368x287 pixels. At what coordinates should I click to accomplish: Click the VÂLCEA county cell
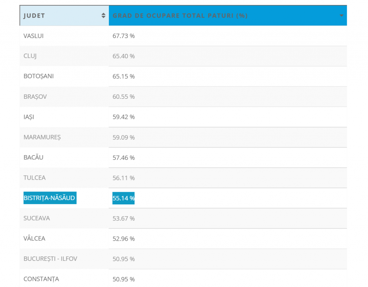(34, 239)
